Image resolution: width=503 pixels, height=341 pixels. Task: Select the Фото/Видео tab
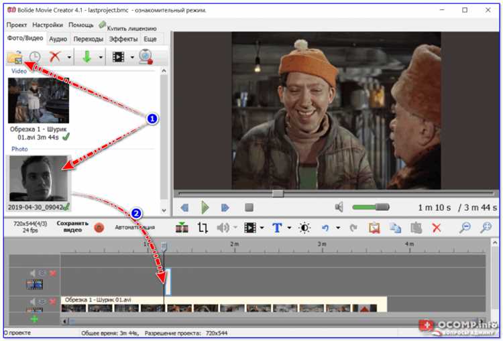point(25,38)
